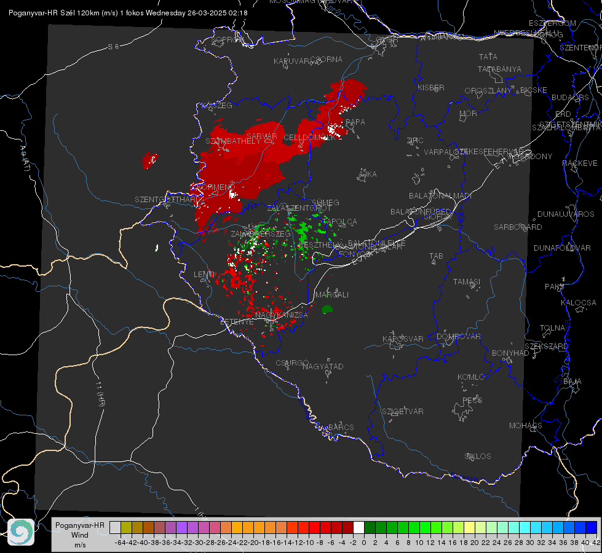602x553 pixels.
Task: Click the Poganyvar-HR Wind m/s legend label
Action: tap(79, 535)
